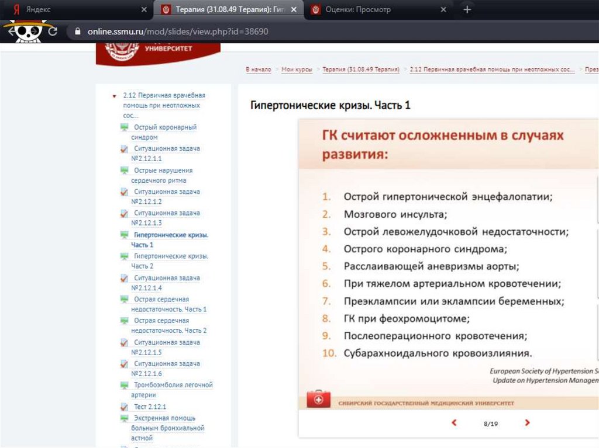This screenshot has height=448, width=599.
Task: Click presentation icon beside Острая сердечная недостаточность. Часть 1
Action: pyautogui.click(x=124, y=299)
